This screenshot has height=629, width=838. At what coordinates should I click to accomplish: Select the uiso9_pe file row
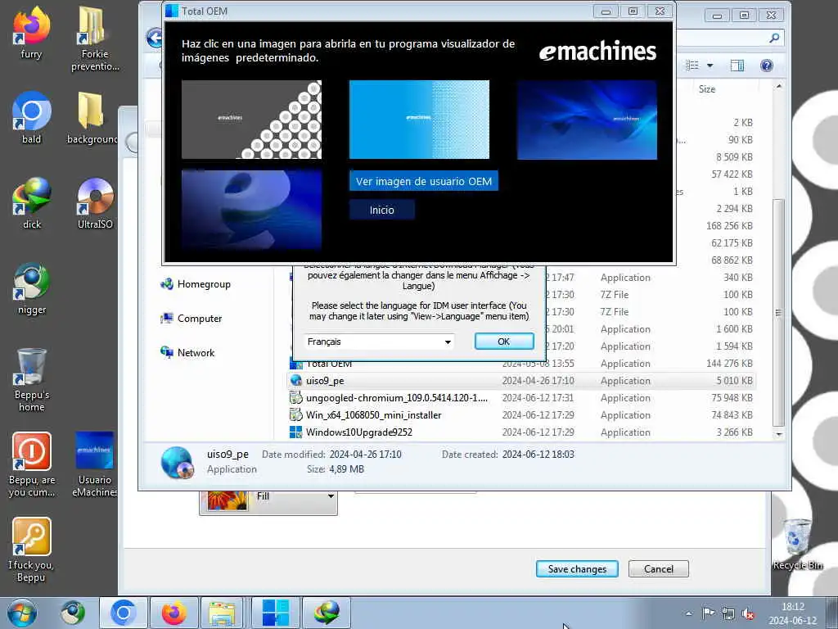pos(521,381)
